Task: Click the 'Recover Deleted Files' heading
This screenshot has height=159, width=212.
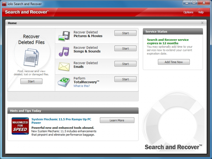Action: (31, 39)
